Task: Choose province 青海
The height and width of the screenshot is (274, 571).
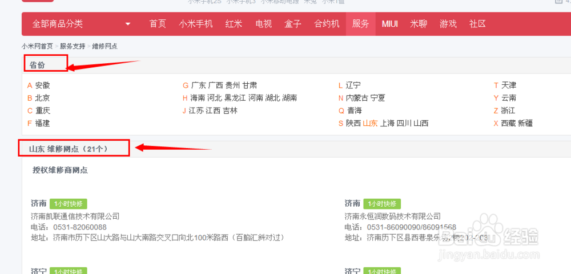Action: 355,111
